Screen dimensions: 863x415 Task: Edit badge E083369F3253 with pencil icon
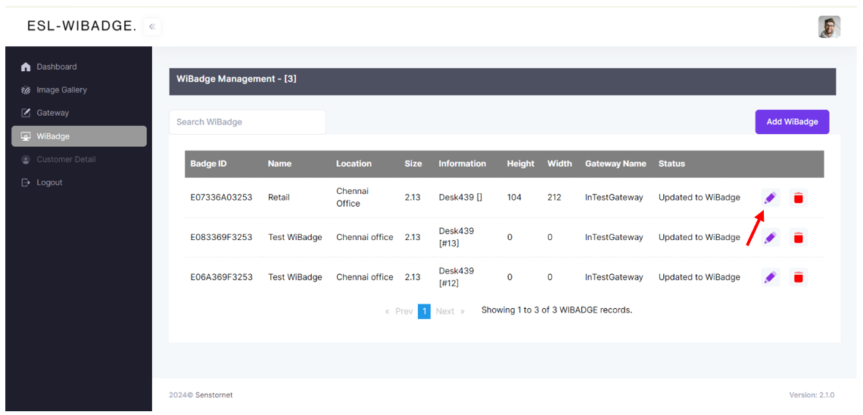coord(770,238)
